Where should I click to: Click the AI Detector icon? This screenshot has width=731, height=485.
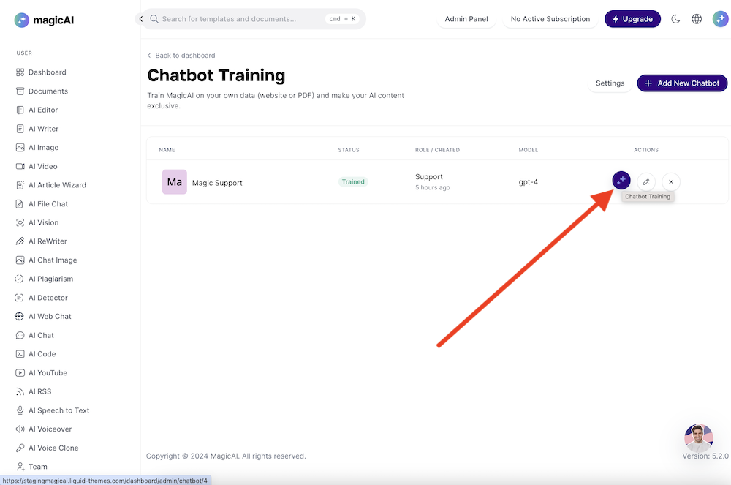(20, 298)
